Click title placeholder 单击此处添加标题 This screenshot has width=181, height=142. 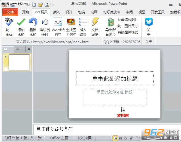115,79
